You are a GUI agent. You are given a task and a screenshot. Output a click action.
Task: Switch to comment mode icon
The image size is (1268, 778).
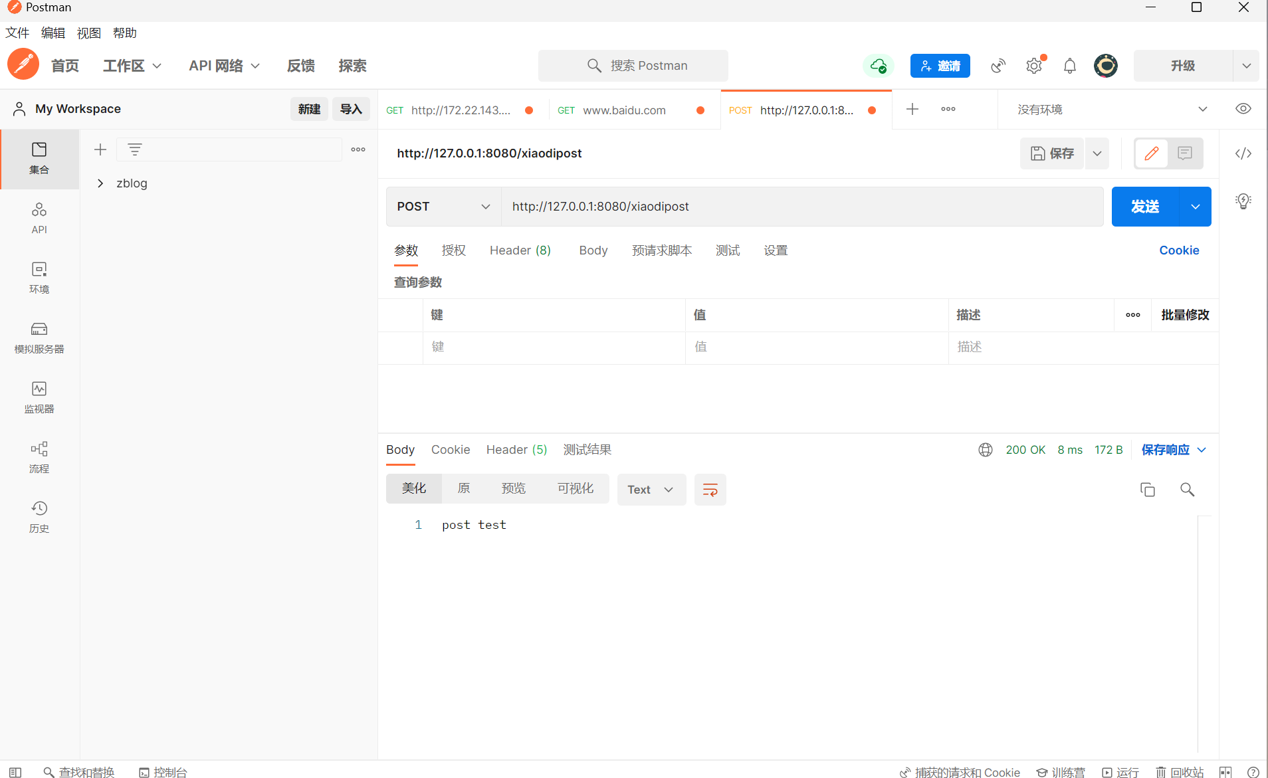coord(1185,153)
